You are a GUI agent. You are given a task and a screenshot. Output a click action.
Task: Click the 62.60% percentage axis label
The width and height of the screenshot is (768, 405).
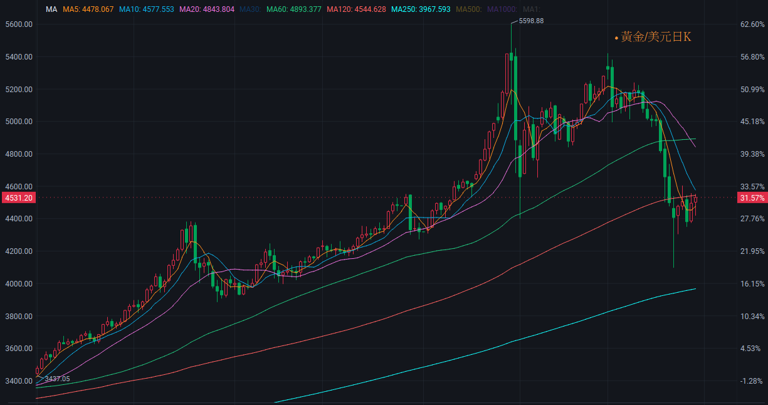tap(752, 24)
